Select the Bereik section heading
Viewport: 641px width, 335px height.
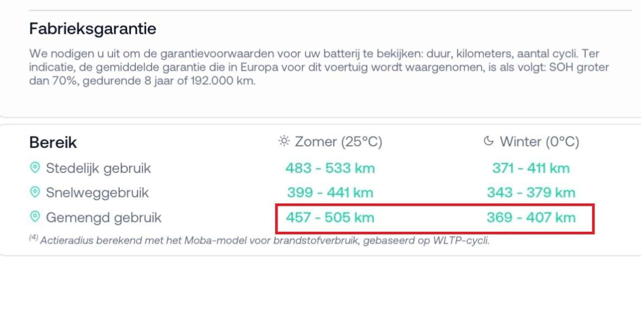tap(53, 142)
